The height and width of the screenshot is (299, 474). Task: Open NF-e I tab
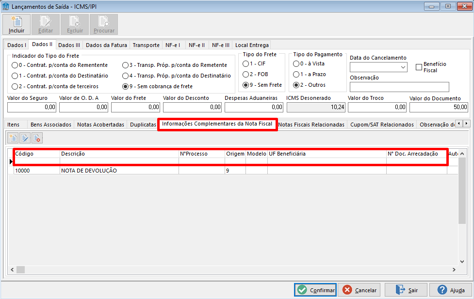click(173, 45)
